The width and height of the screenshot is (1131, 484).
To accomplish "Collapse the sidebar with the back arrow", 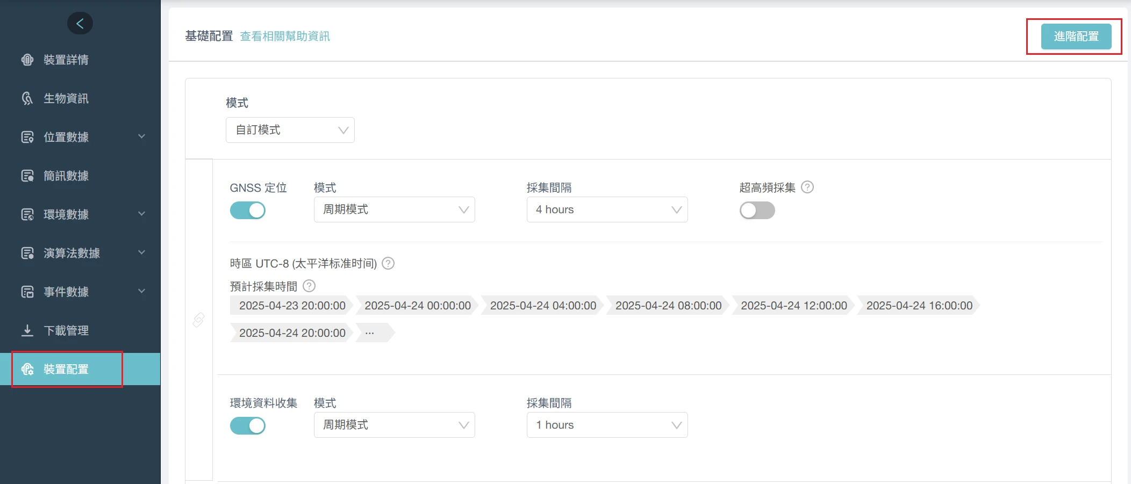I will tap(80, 23).
